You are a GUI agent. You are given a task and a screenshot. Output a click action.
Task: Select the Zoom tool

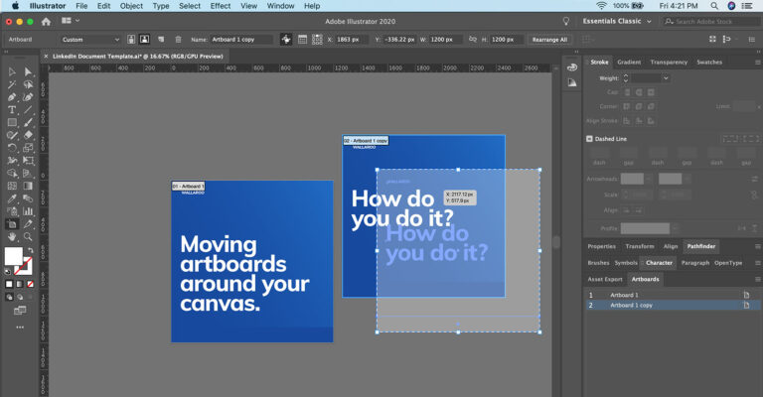click(x=28, y=236)
